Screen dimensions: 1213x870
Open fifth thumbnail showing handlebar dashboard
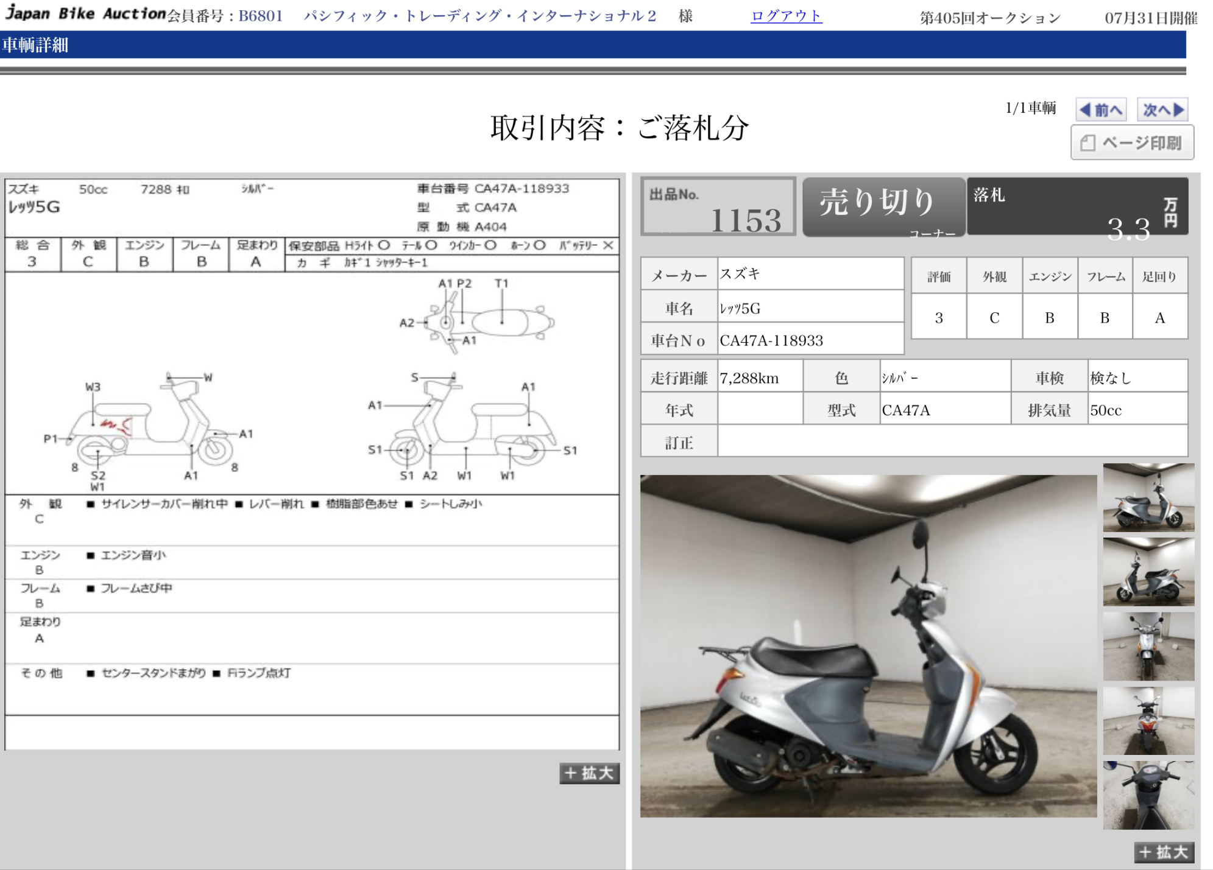point(1148,795)
